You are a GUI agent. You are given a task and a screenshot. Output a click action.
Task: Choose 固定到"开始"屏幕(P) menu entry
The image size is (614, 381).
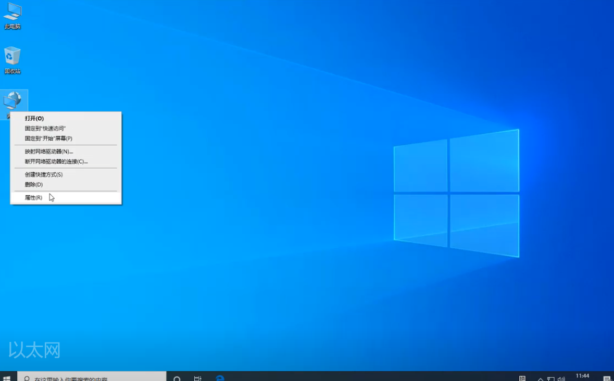tap(48, 138)
